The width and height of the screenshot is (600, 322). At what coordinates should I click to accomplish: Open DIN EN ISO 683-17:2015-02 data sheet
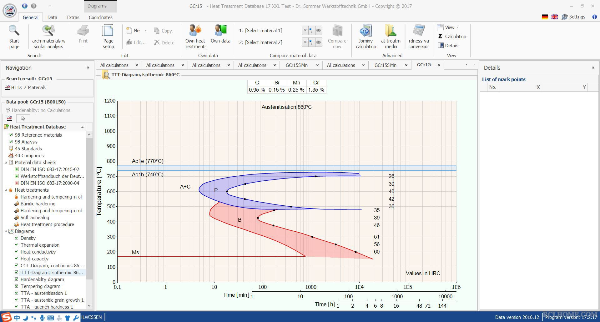coord(50,169)
